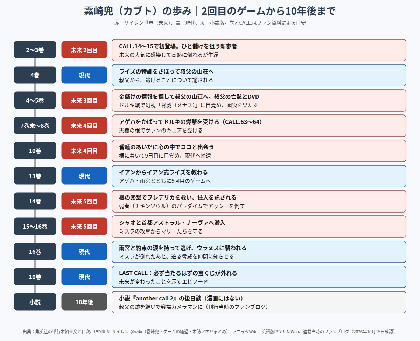Click heading CALL.14〜15で初登場。ひと儲けを狙う新参者

[x=178, y=46]
